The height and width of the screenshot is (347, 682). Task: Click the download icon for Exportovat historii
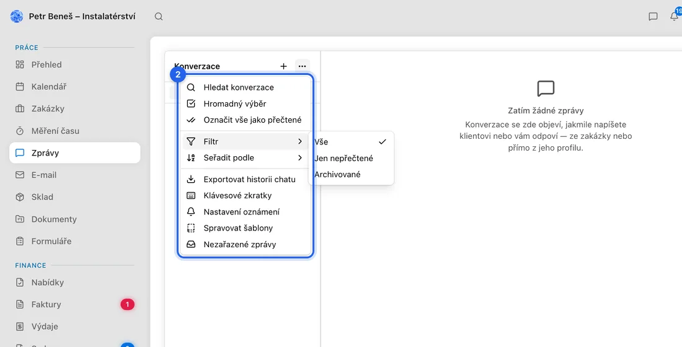pyautogui.click(x=191, y=179)
